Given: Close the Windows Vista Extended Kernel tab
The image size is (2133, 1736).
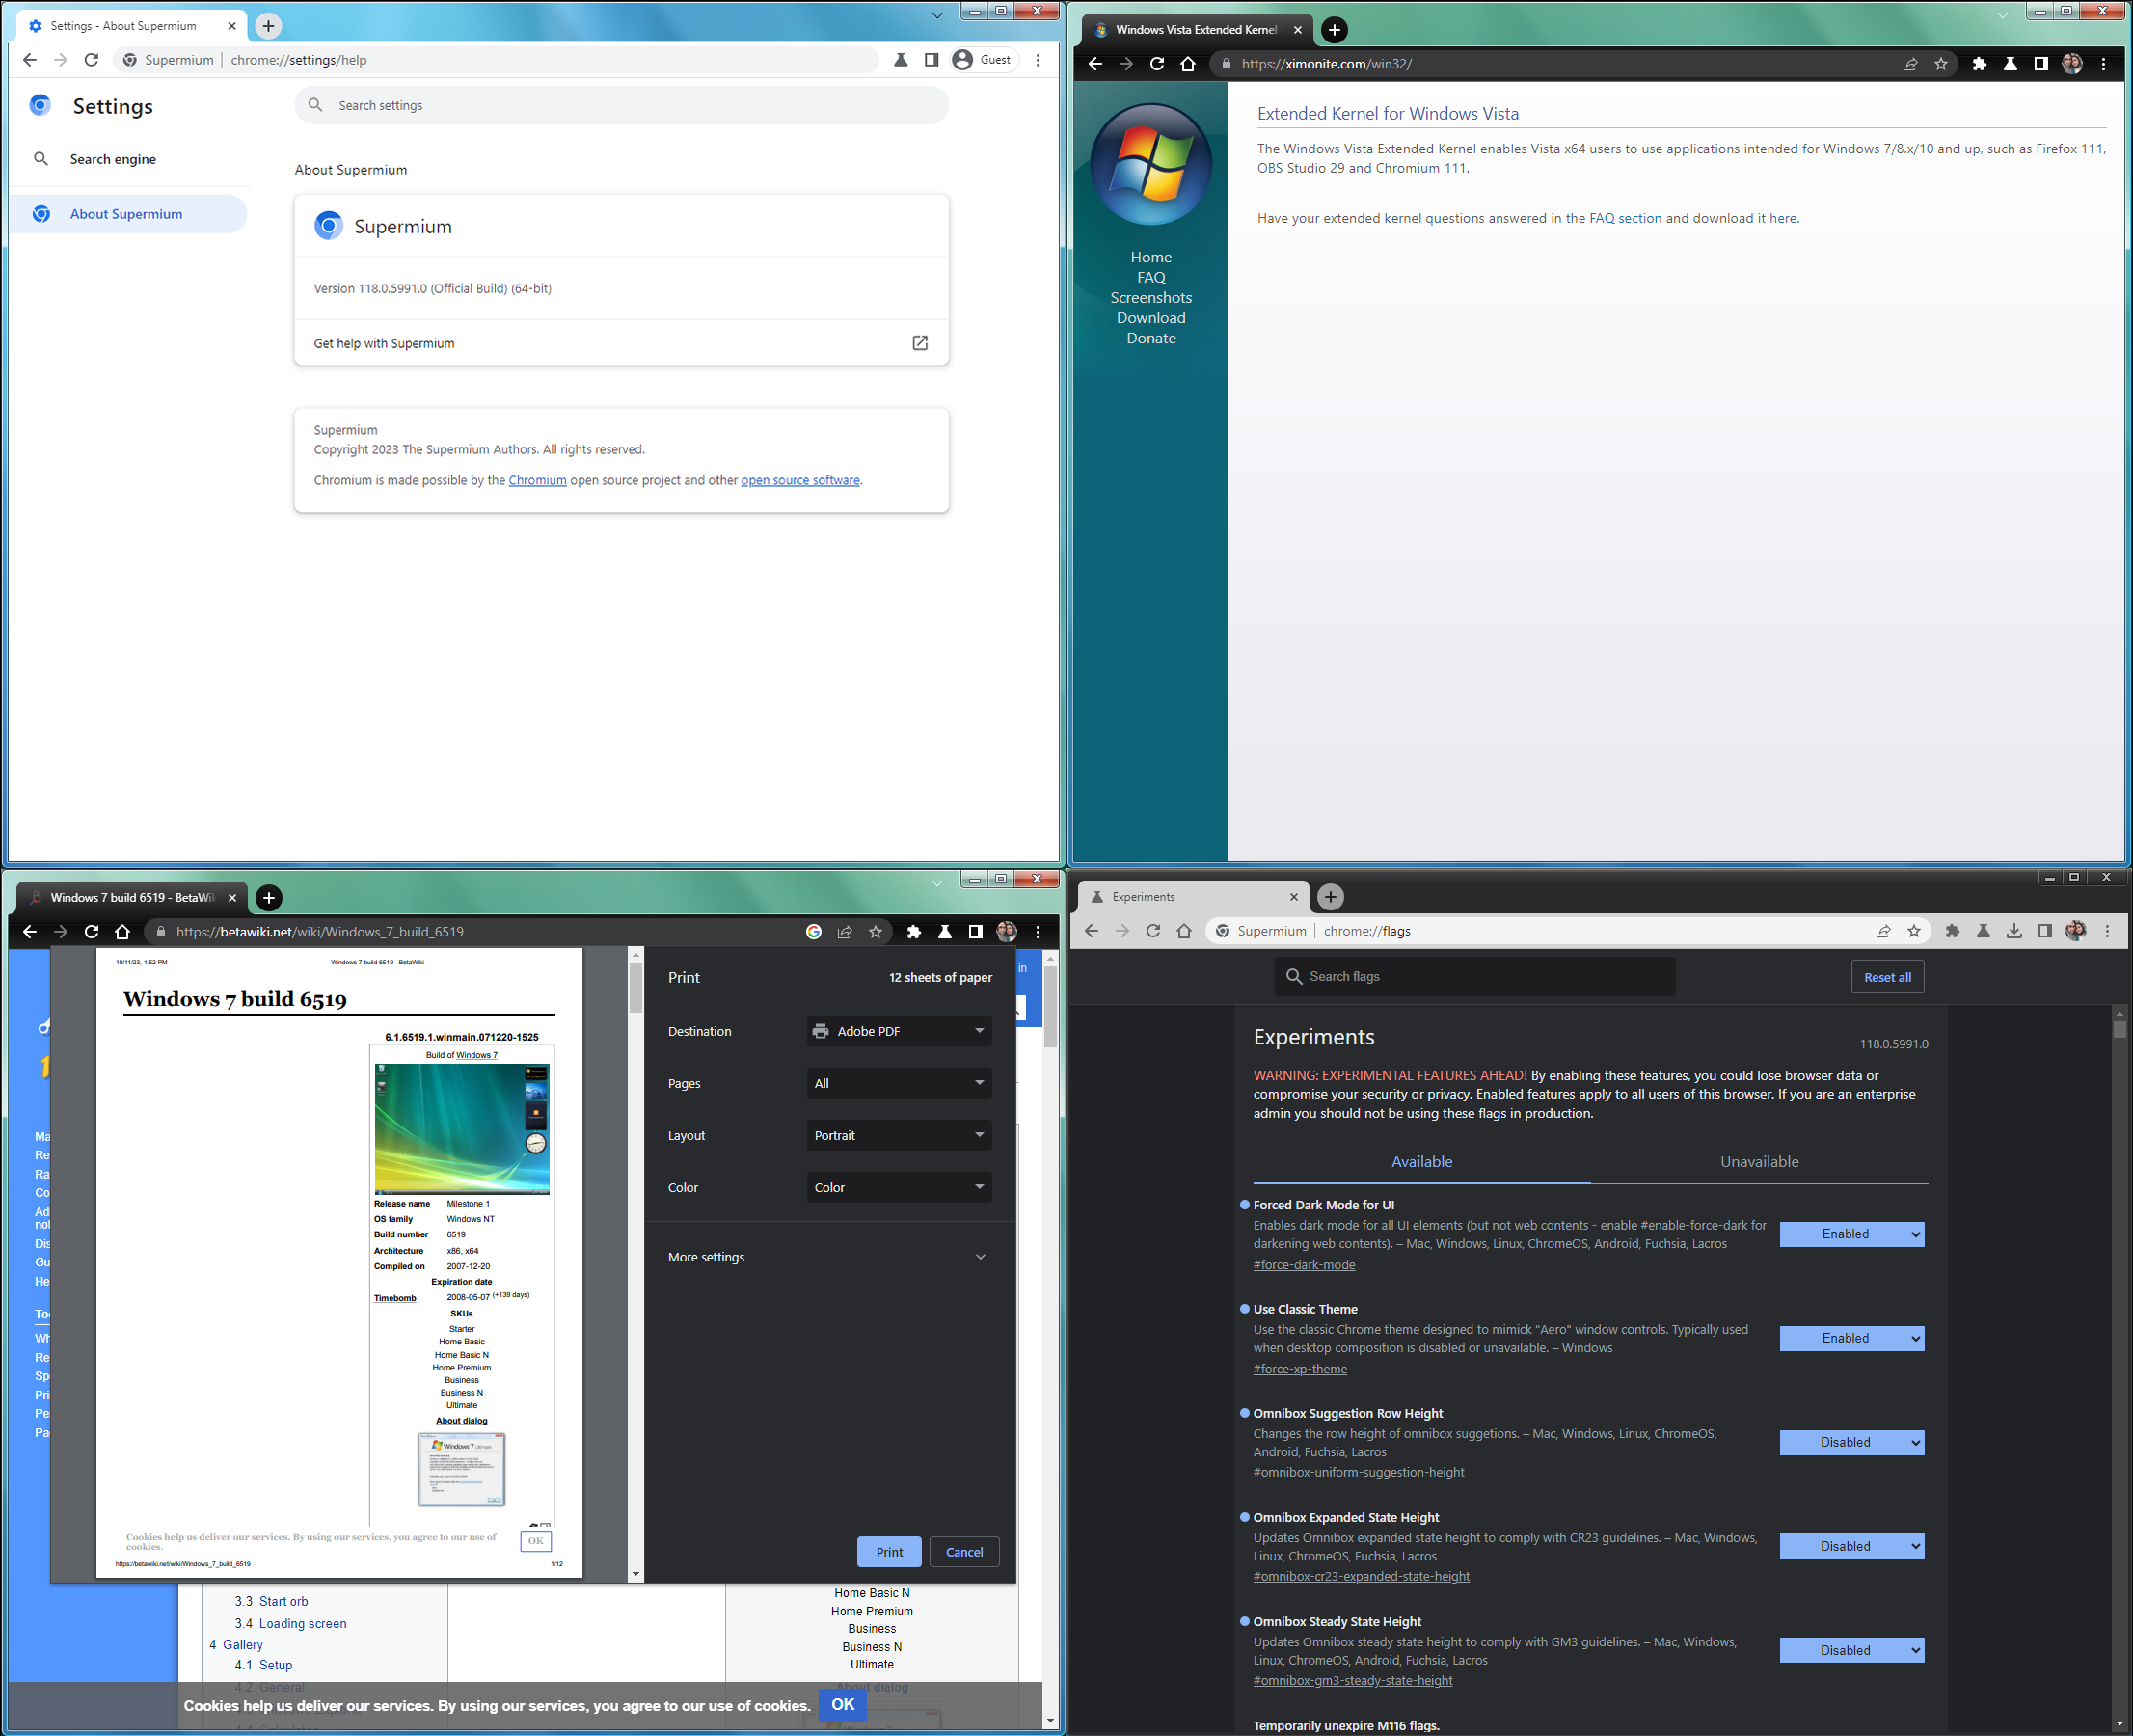Looking at the screenshot, I should [x=1297, y=30].
